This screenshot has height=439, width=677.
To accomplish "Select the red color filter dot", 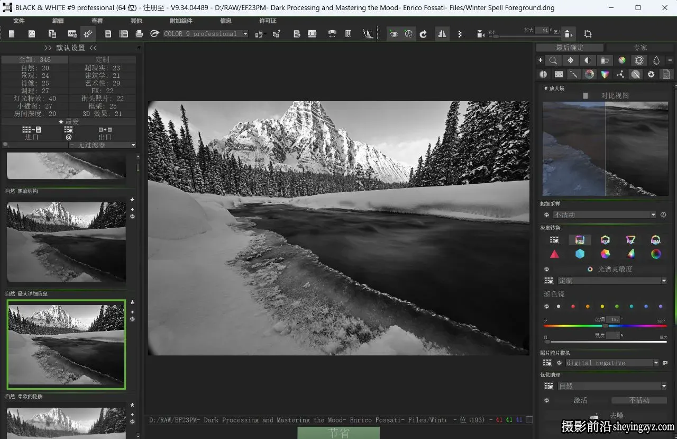I will (x=573, y=307).
